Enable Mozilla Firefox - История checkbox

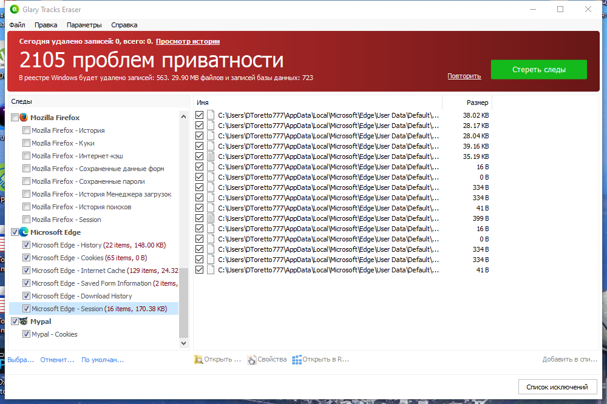point(26,130)
